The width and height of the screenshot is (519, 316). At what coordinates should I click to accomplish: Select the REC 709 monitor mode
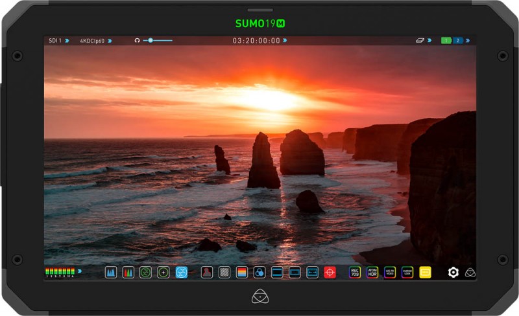355,273
